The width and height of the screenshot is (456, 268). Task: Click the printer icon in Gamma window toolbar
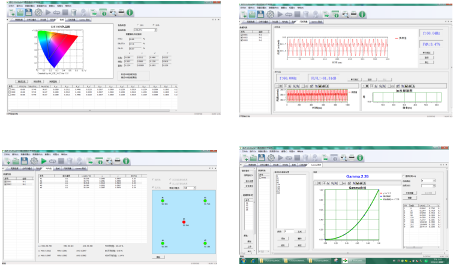coord(352,158)
